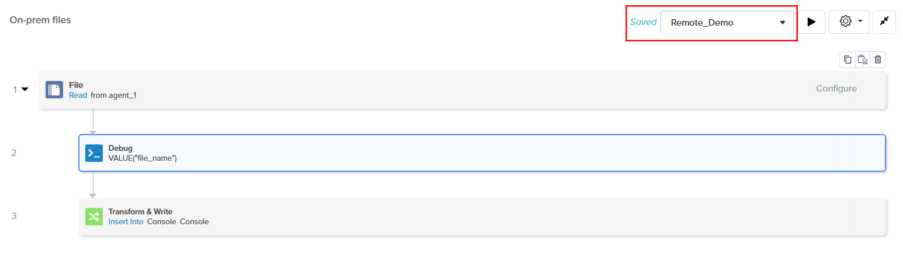Click the On-prem files pipeline title
903x272 pixels.
[x=40, y=20]
